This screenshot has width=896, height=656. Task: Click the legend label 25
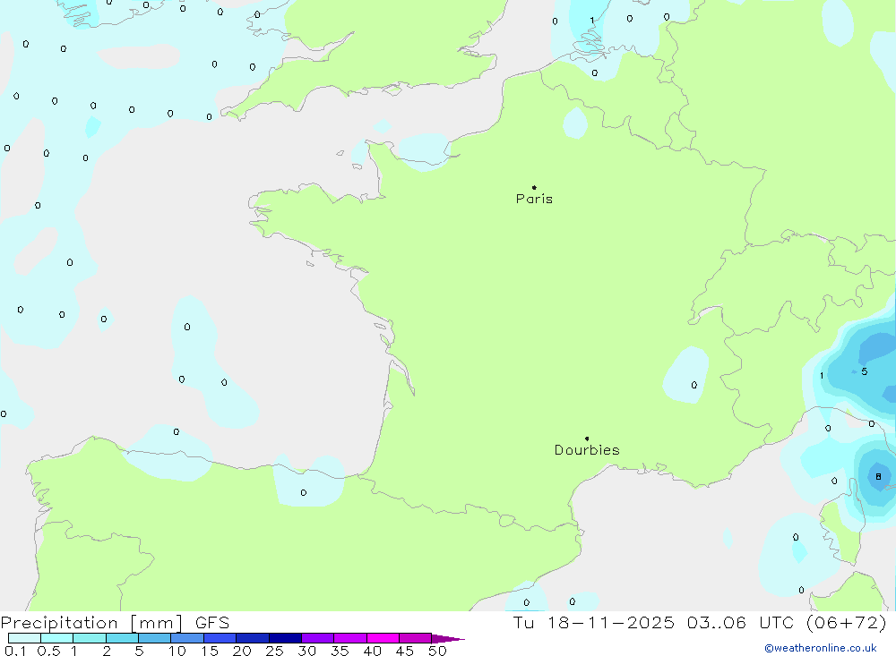tap(275, 651)
